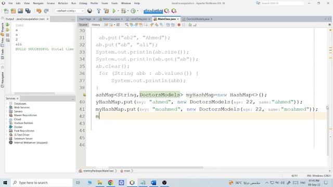Click the lightbulb hint icon in the editor gutter
333x187 pixels.
(x=84, y=95)
